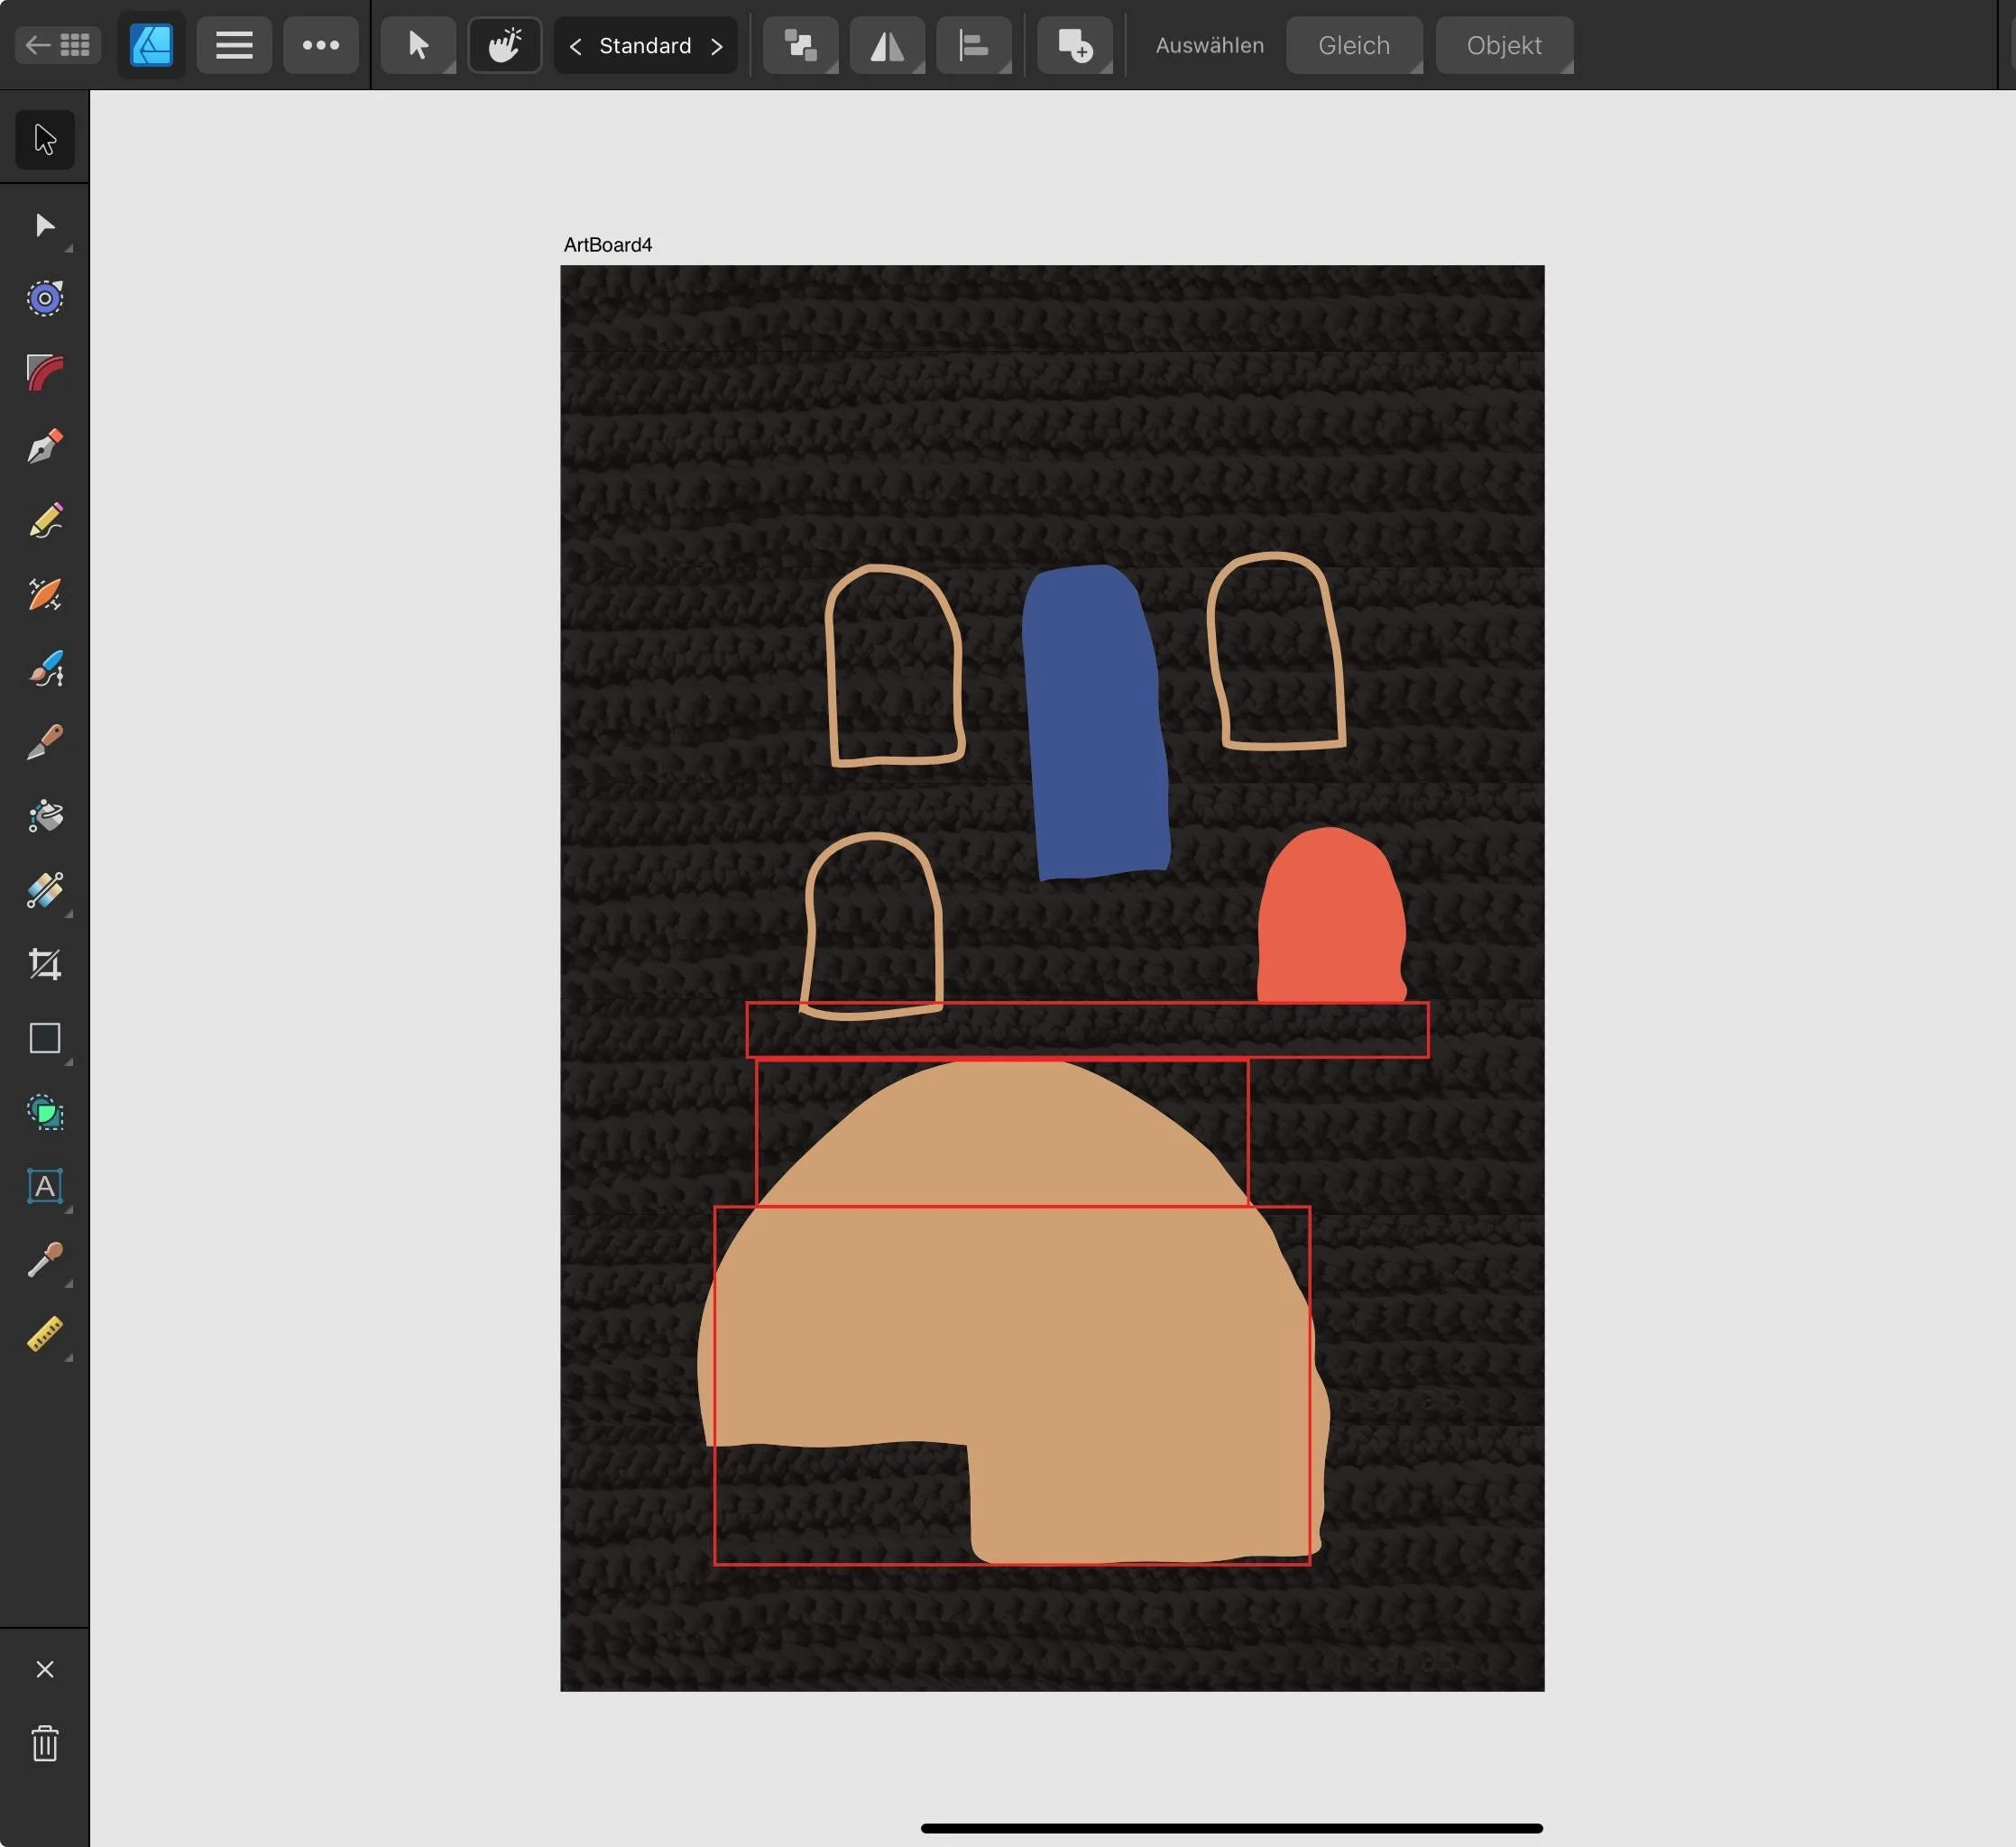The width and height of the screenshot is (2016, 1847).
Task: Click the Objekt selection button
Action: tap(1503, 45)
